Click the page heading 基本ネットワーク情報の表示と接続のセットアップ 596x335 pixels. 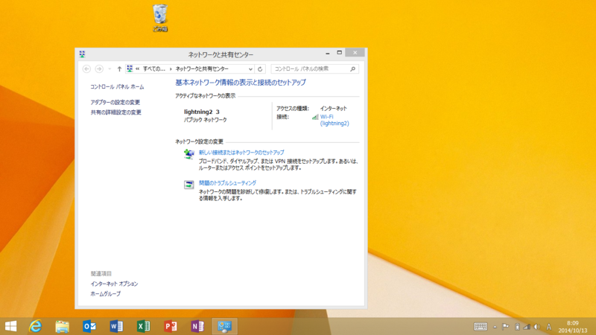[x=240, y=83]
